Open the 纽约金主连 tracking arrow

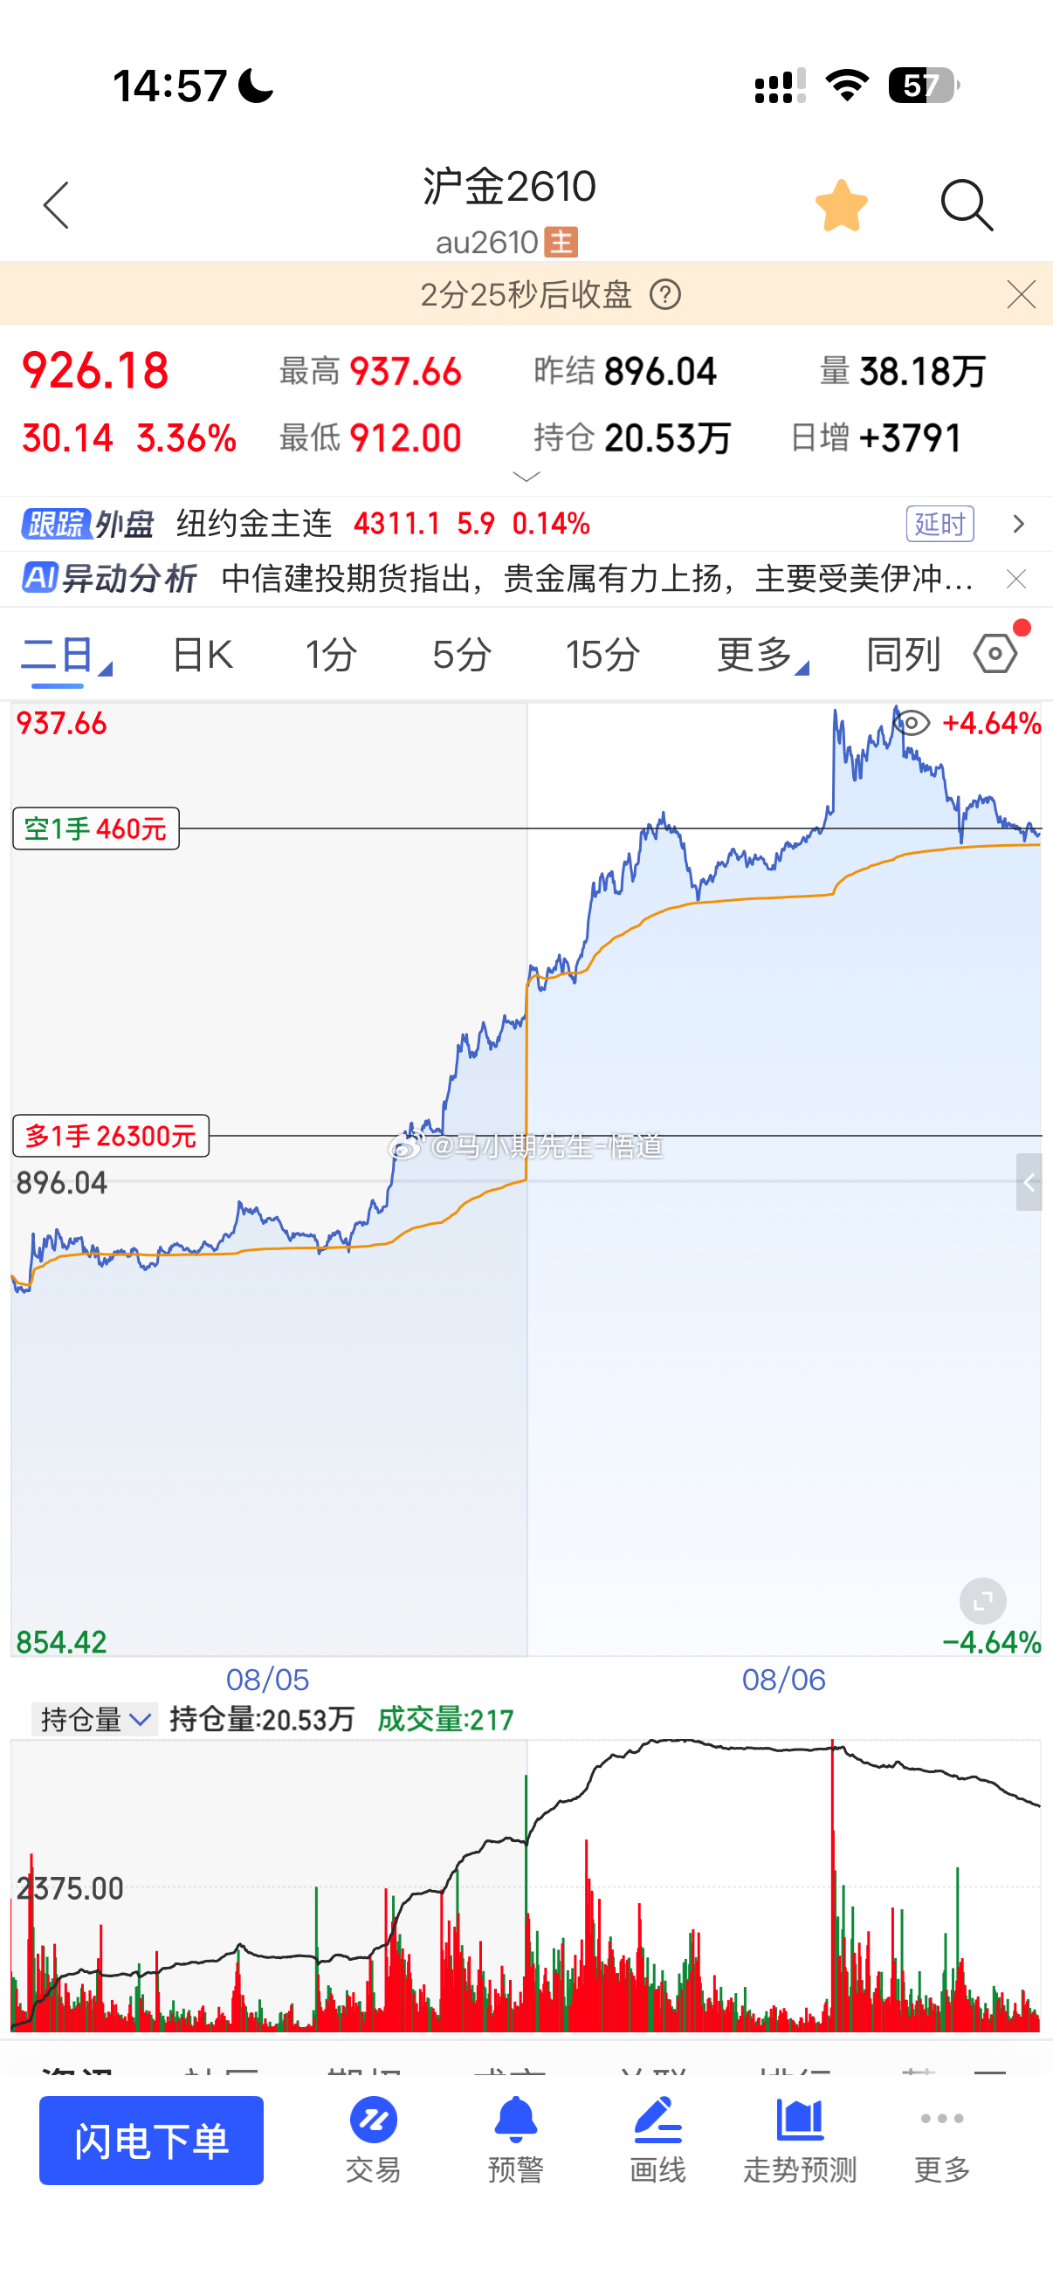pyautogui.click(x=1018, y=524)
